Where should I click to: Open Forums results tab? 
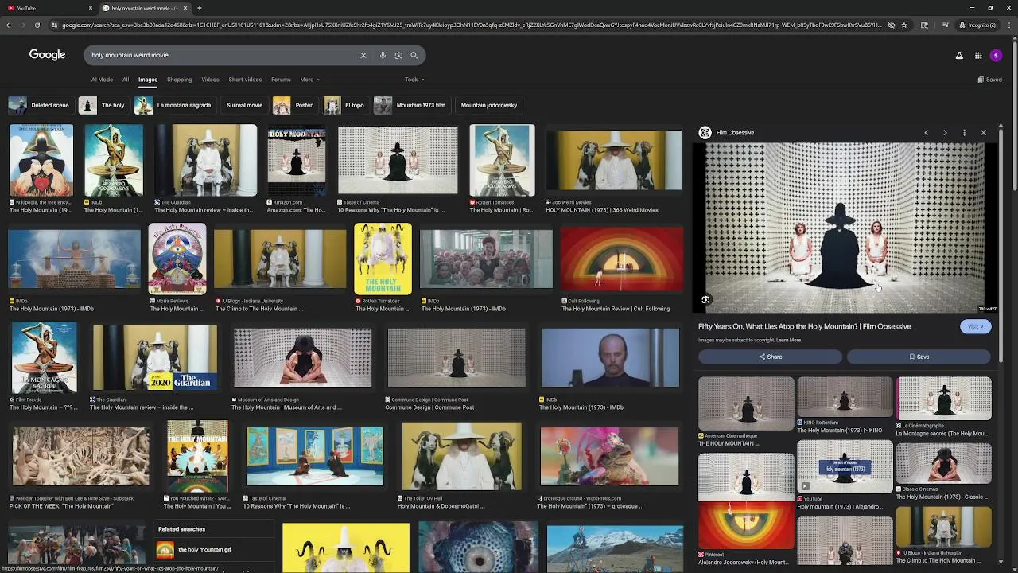pyautogui.click(x=281, y=80)
